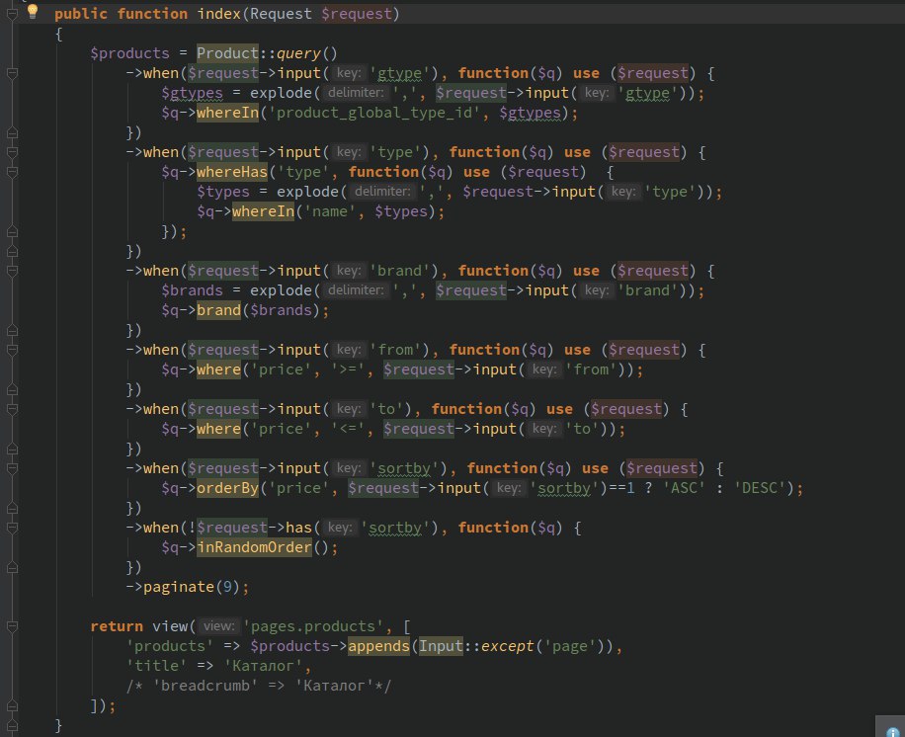This screenshot has width=905, height=737.
Task: Collapse the when !has 'sortby' block
Action: tap(12, 528)
